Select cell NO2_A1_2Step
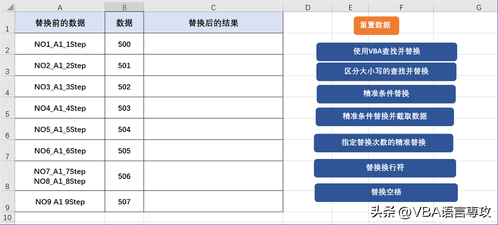 click(x=60, y=65)
